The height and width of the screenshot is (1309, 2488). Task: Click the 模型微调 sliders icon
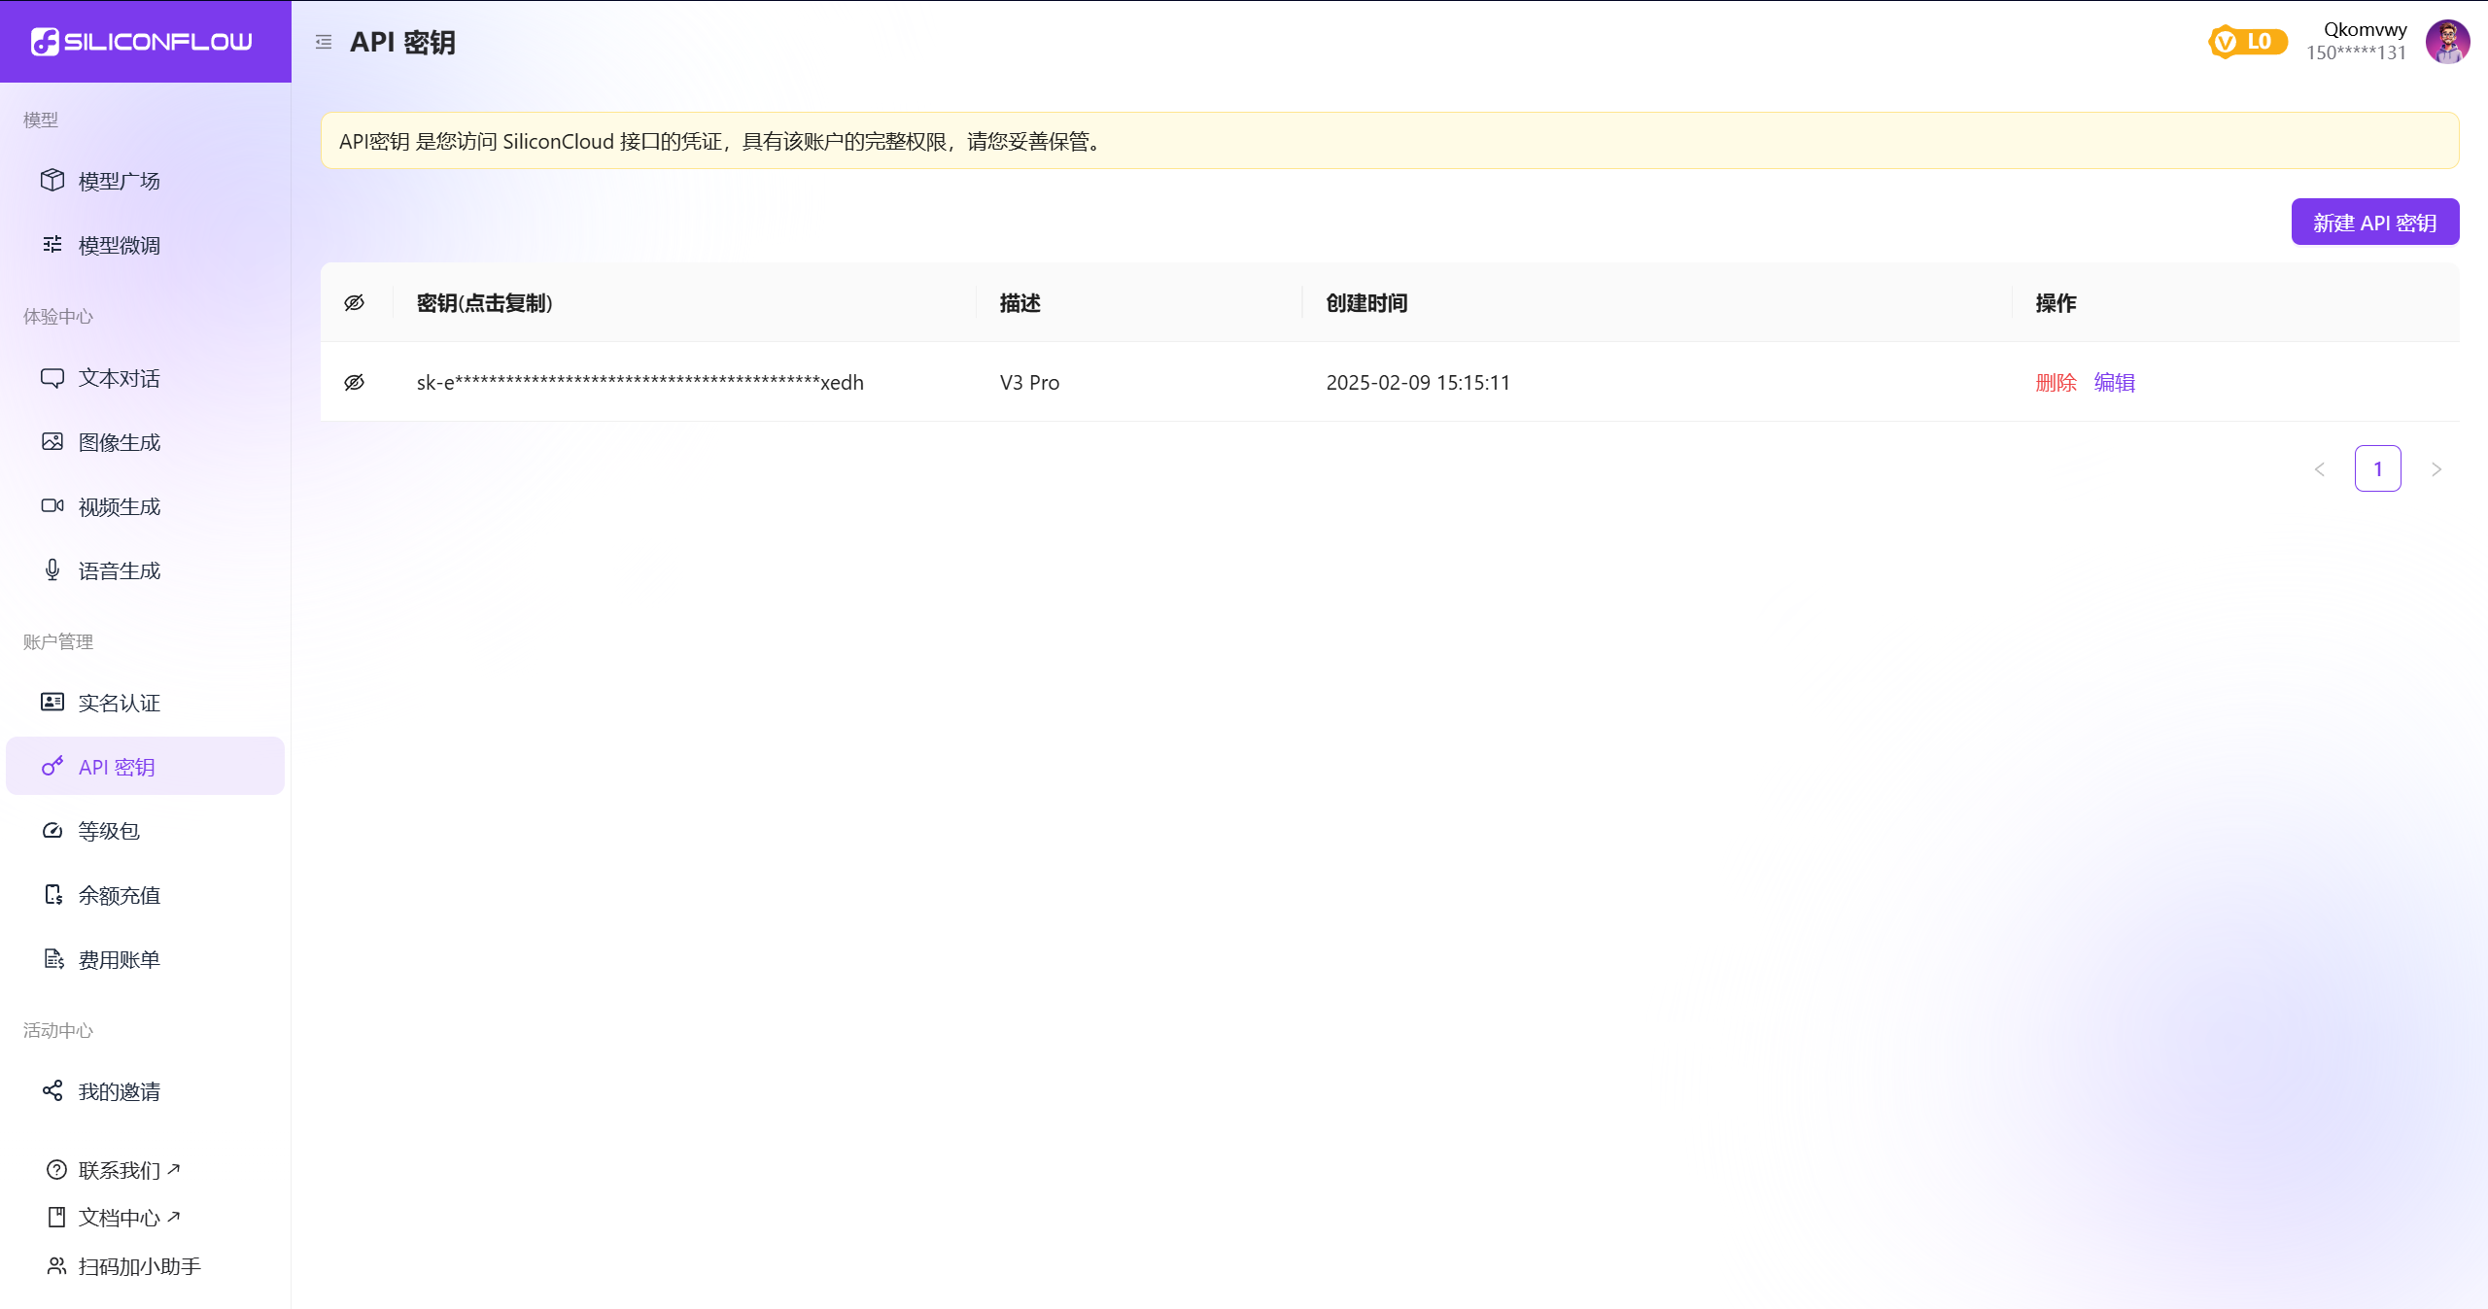point(52,244)
